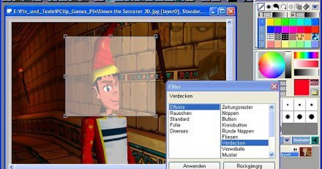Image resolution: width=322 pixels, height=169 pixels.
Task: Pick the brick texture pattern swatch
Action: pyautogui.click(x=293, y=37)
